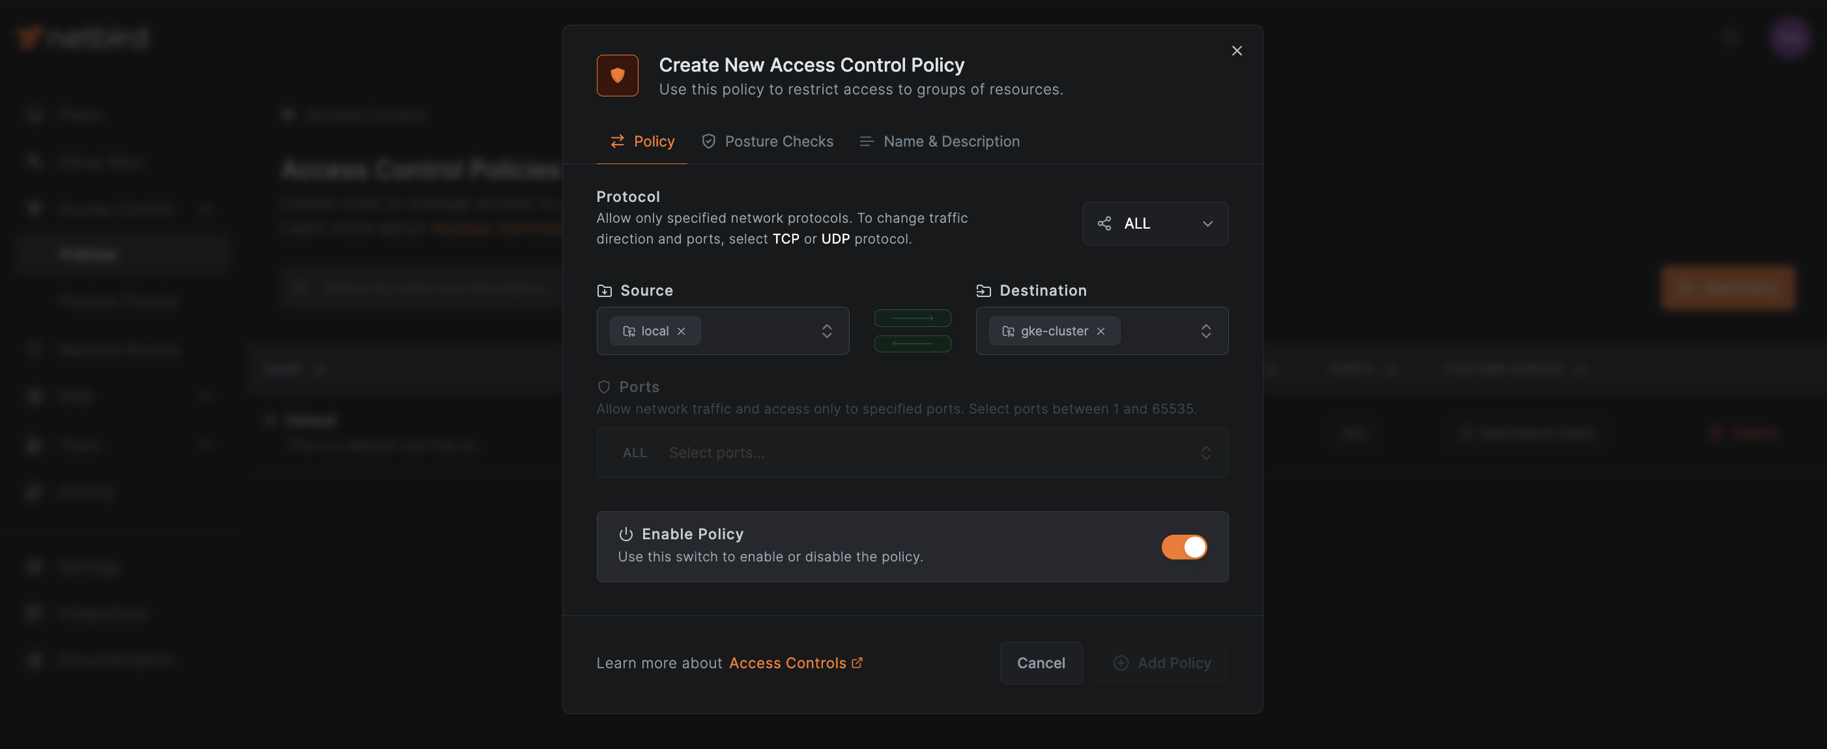Remove the gke-cluster tag from Destination
1827x749 pixels.
click(x=1101, y=332)
